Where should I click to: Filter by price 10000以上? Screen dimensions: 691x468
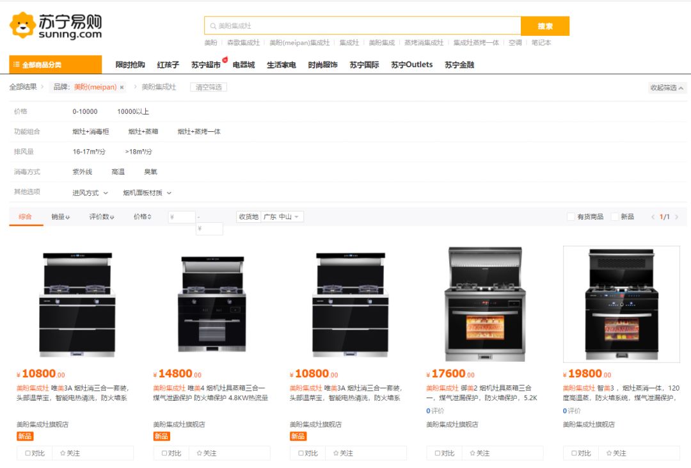click(x=133, y=111)
